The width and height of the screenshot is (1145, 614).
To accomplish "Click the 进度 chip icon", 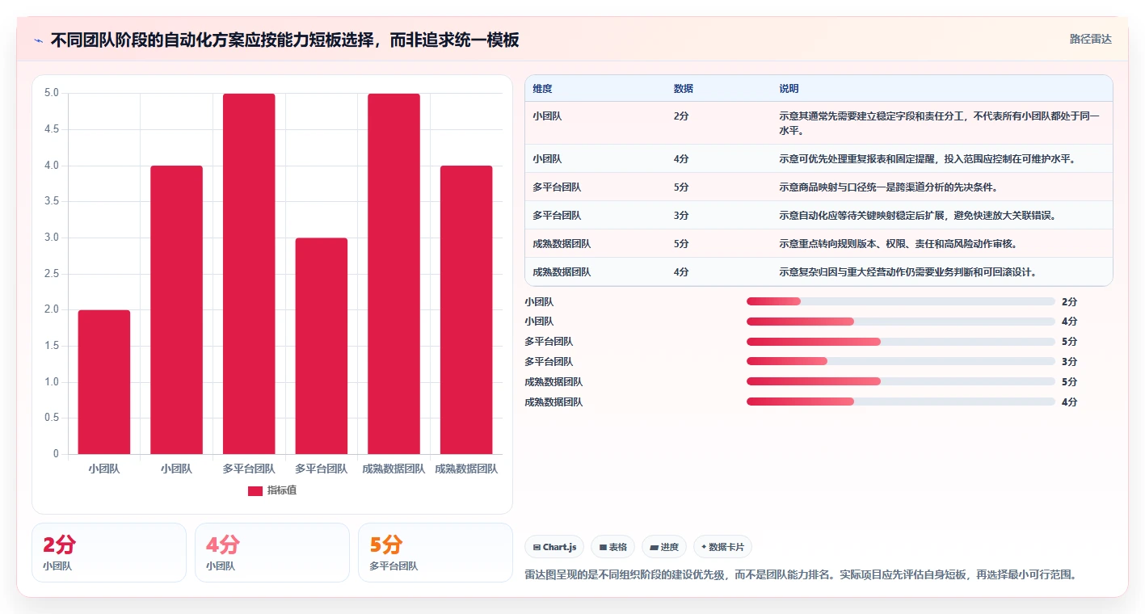I will 654,547.
